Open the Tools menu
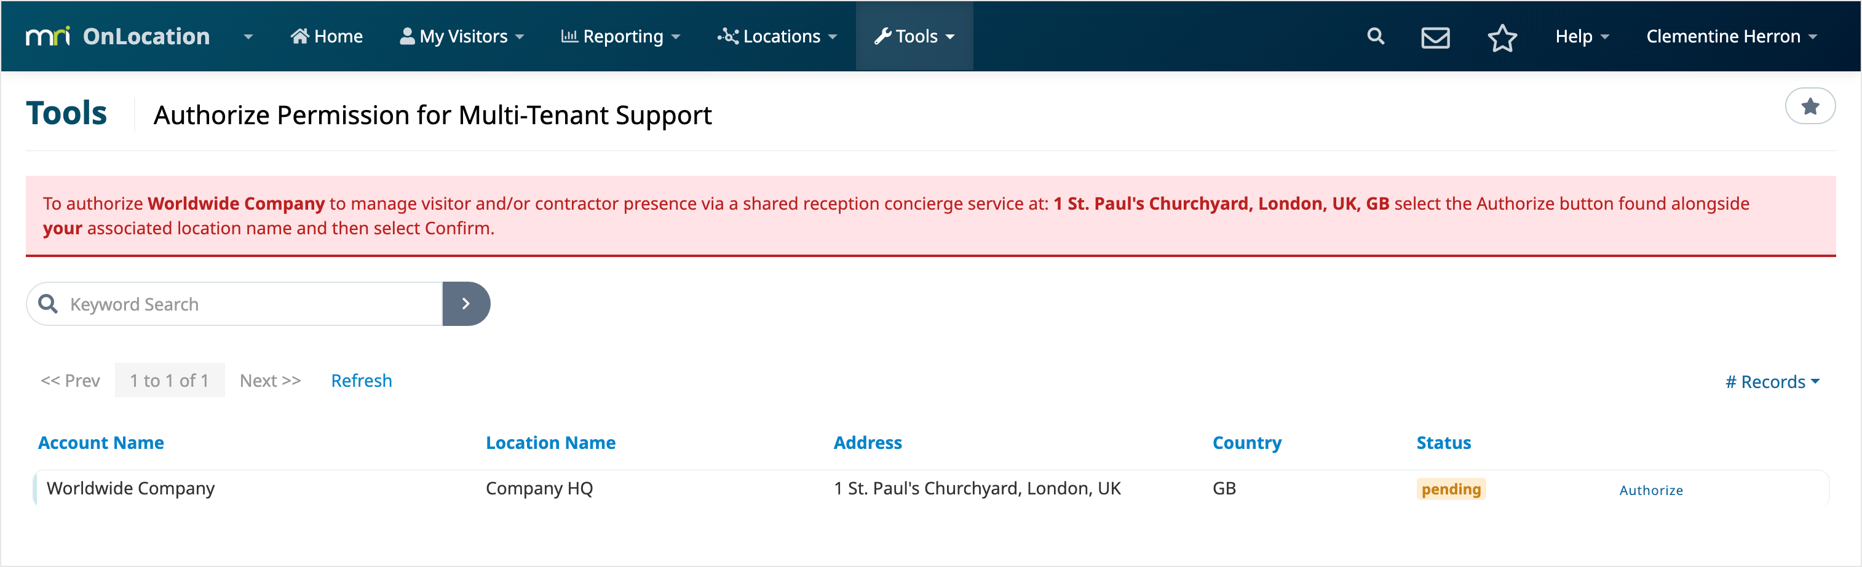1862x567 pixels. click(914, 36)
